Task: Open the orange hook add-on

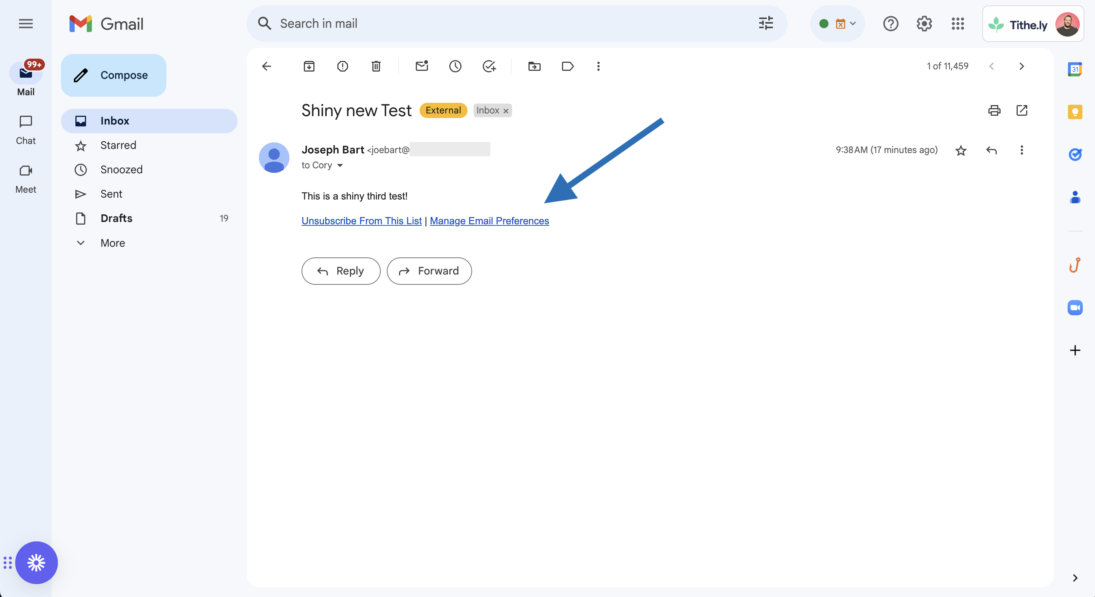Action: tap(1075, 265)
